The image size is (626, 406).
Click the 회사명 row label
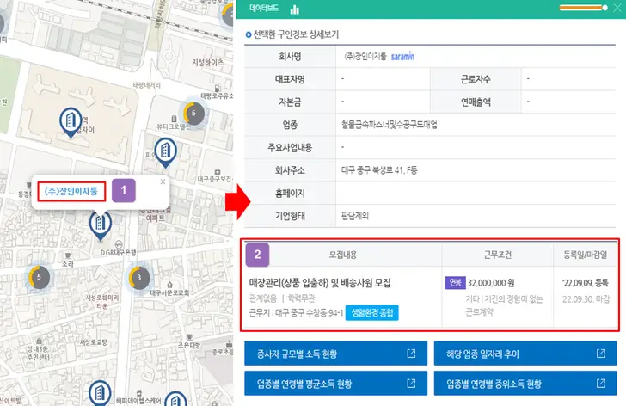[x=290, y=56]
